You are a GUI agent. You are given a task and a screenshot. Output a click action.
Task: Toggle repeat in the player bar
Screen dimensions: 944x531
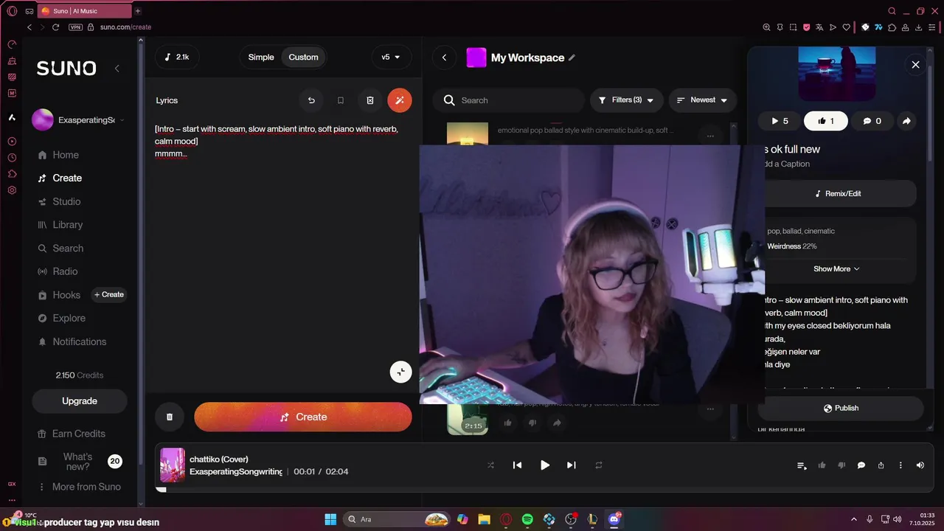coord(599,465)
